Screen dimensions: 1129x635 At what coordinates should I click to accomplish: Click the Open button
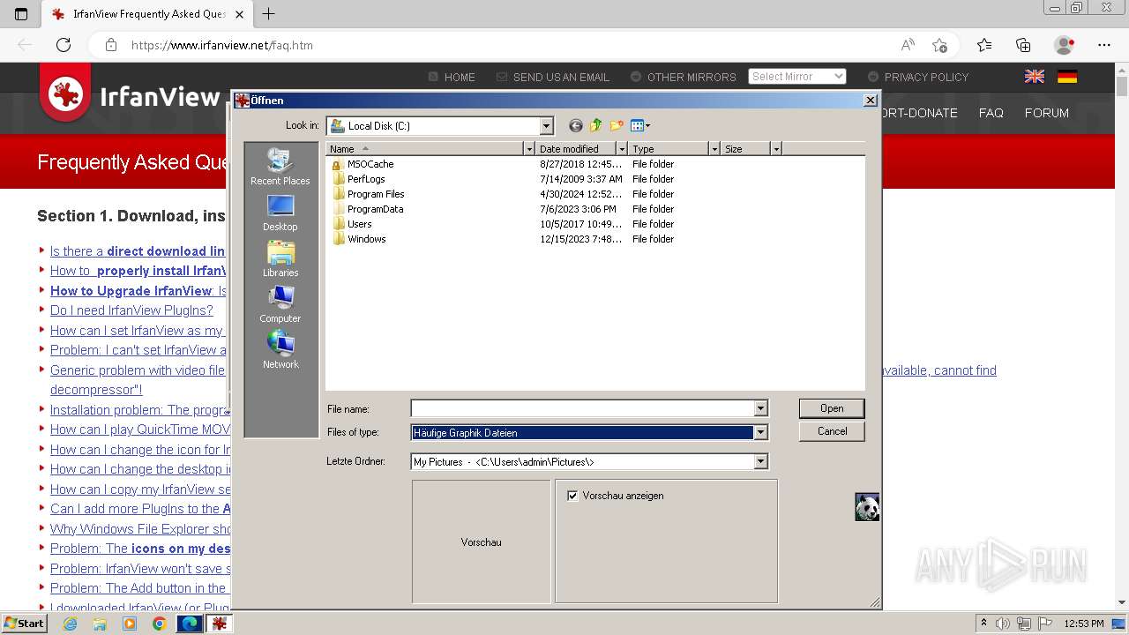(832, 408)
